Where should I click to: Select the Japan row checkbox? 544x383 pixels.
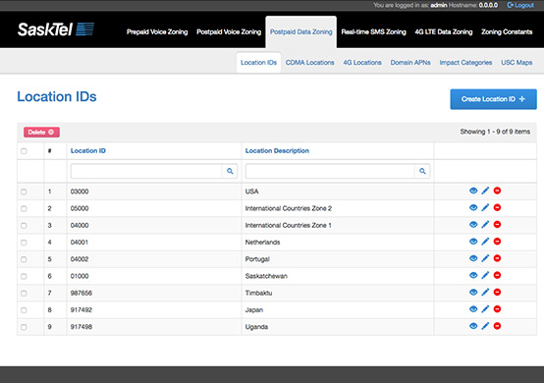click(x=24, y=310)
